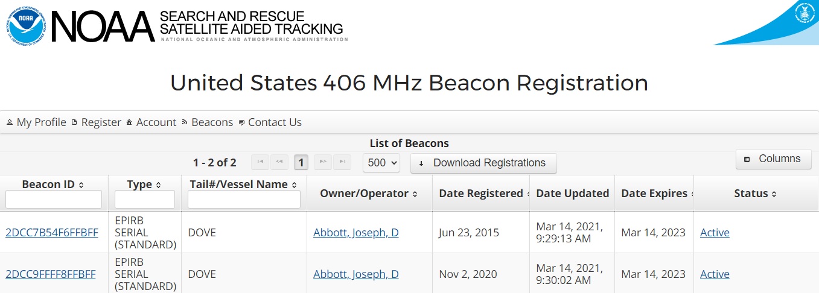Click the Beacon ID filter field
The height and width of the screenshot is (293, 819).
[54, 200]
